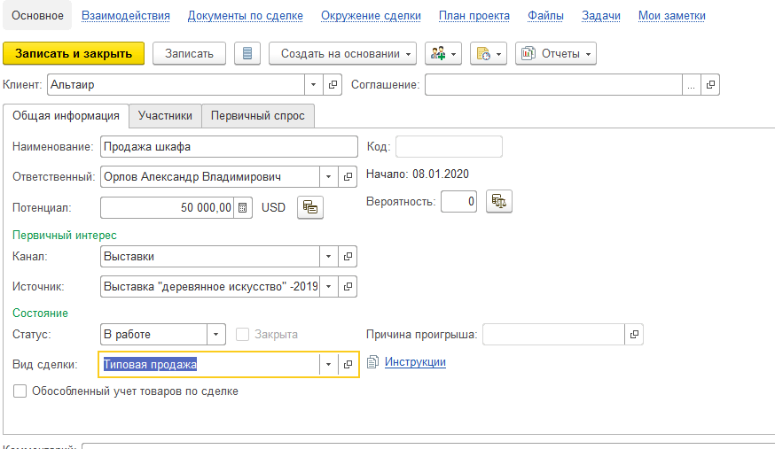Click open icon beside Причина проигрыша field

[633, 335]
